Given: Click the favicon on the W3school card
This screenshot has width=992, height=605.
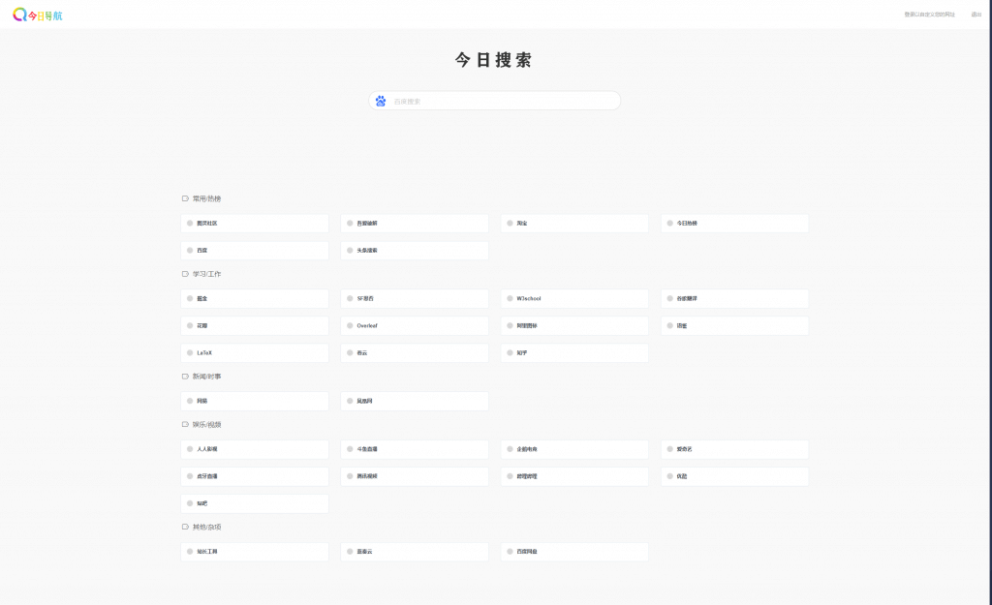Looking at the screenshot, I should click(x=510, y=298).
